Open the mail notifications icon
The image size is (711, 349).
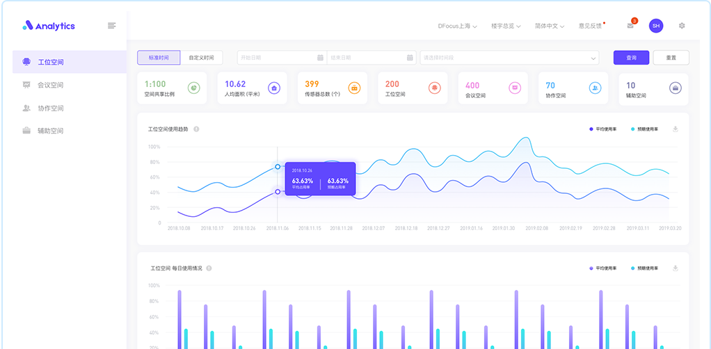(x=630, y=26)
